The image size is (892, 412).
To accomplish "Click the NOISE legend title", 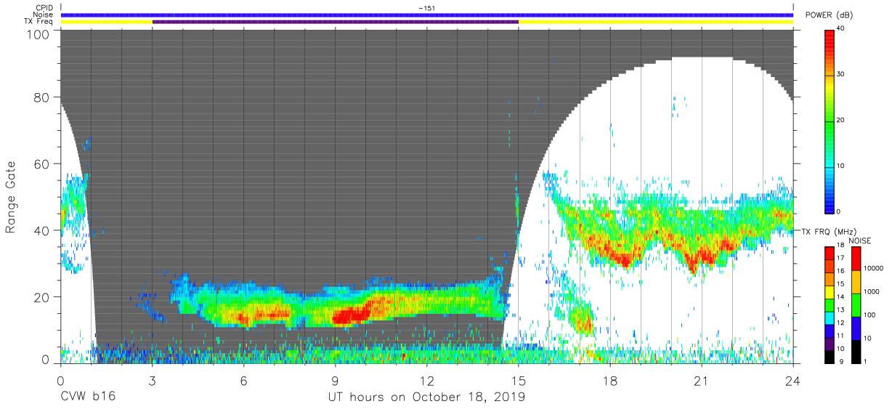I will tap(859, 241).
